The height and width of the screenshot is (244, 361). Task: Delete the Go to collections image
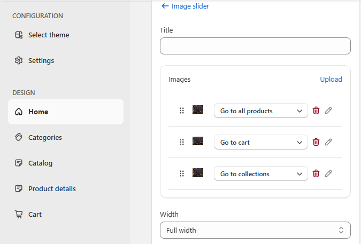316,174
